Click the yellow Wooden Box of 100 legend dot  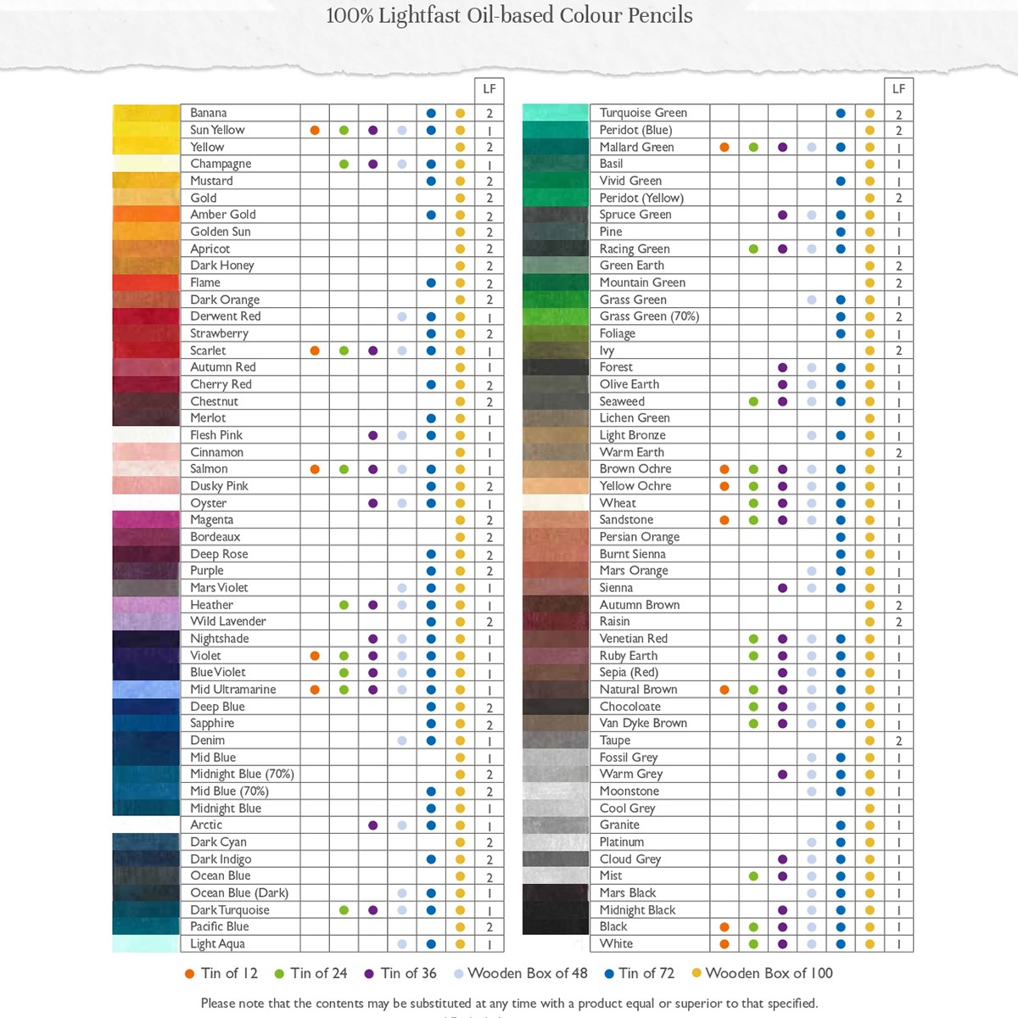tap(696, 974)
